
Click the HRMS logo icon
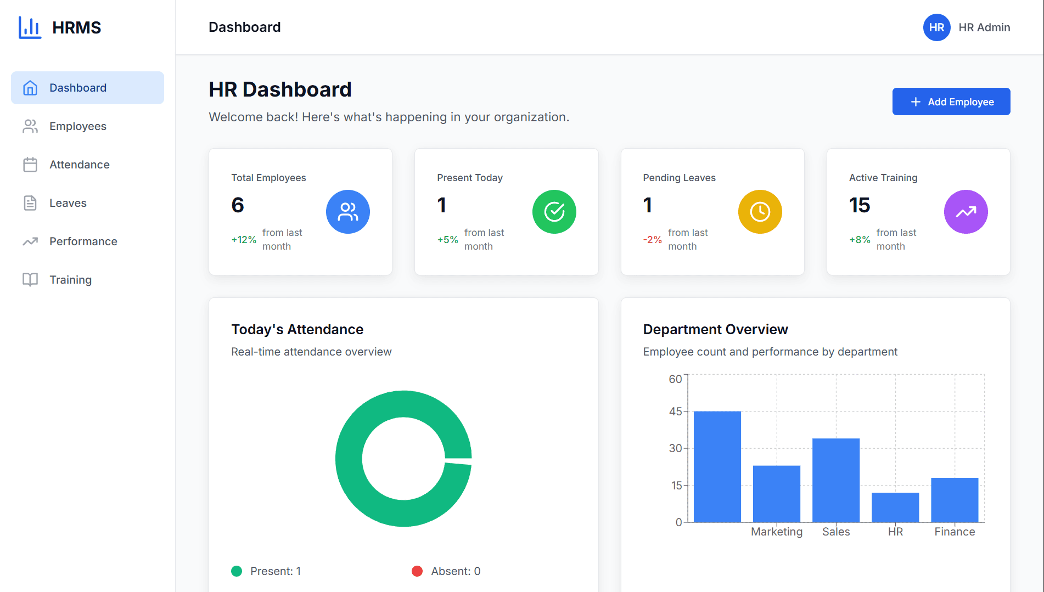click(30, 27)
